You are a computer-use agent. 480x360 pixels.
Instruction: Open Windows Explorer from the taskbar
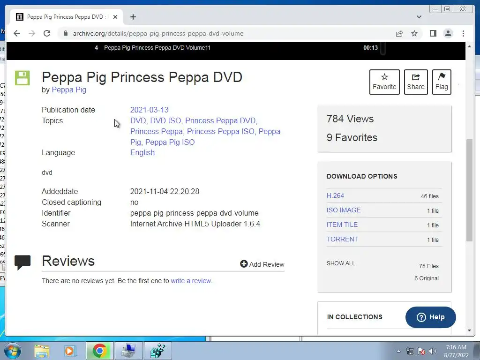(x=42, y=351)
